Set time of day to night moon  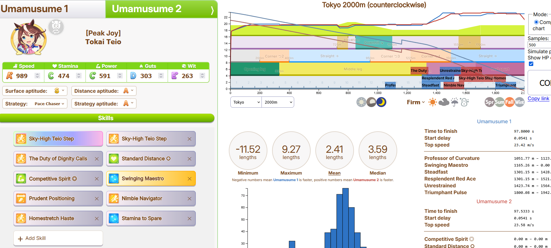[381, 102]
